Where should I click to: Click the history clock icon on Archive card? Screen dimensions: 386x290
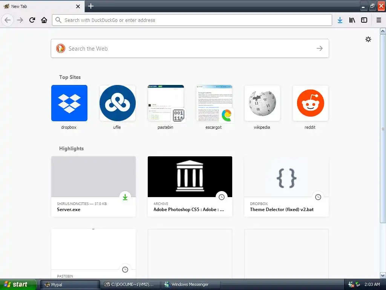[x=222, y=197]
